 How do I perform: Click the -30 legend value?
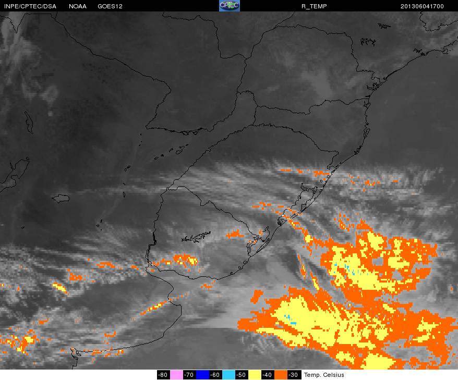click(294, 375)
